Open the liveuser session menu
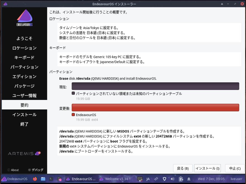 [236, 179]
